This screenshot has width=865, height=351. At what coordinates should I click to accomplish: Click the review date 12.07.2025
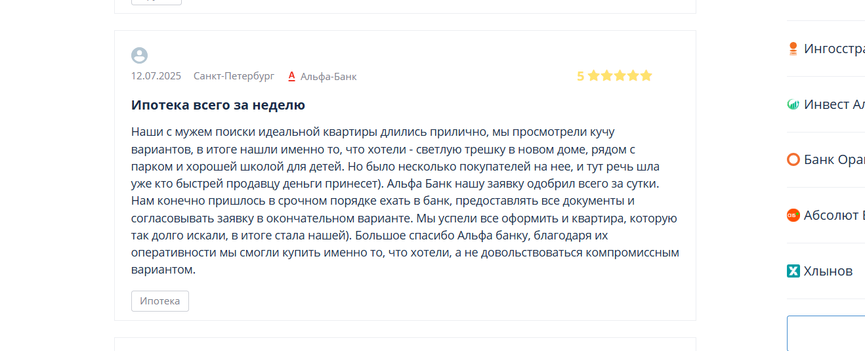pos(156,76)
